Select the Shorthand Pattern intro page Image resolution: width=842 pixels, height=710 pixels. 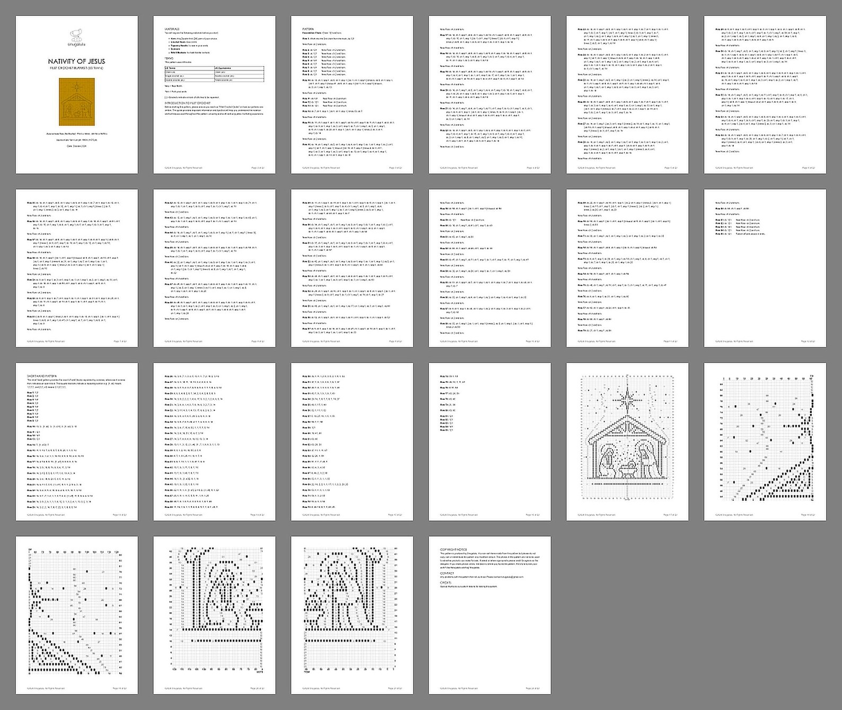76,442
